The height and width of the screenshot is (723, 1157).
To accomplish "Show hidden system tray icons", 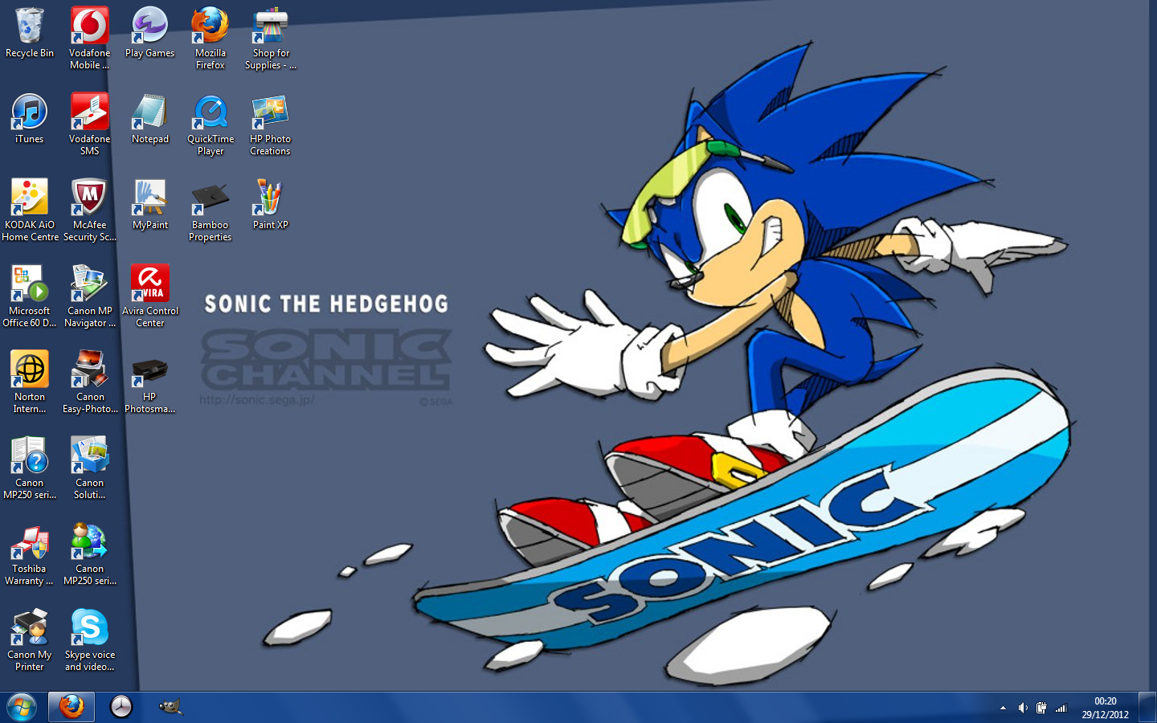I will pyautogui.click(x=1003, y=708).
